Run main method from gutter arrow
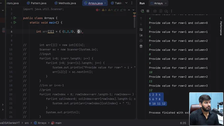Screen dimensions: 224x126 click(x=15, y=22)
